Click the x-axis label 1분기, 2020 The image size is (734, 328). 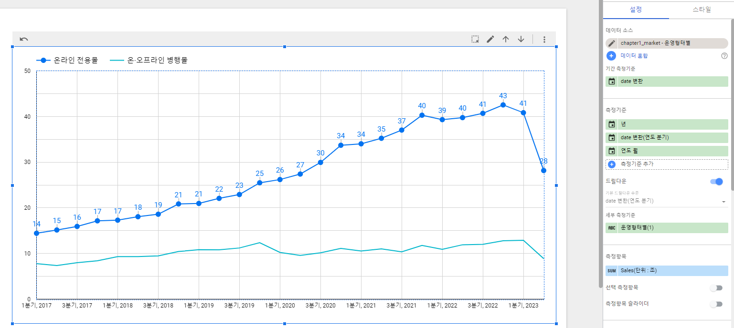click(x=280, y=305)
